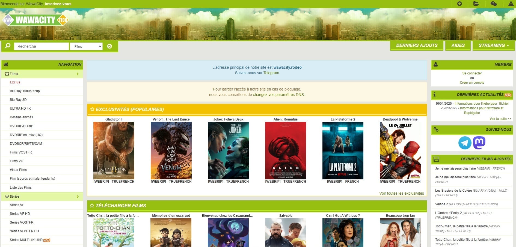This screenshot has height=247, width=516.
Task: Open La Plateforme 2 poster
Action: point(343,150)
